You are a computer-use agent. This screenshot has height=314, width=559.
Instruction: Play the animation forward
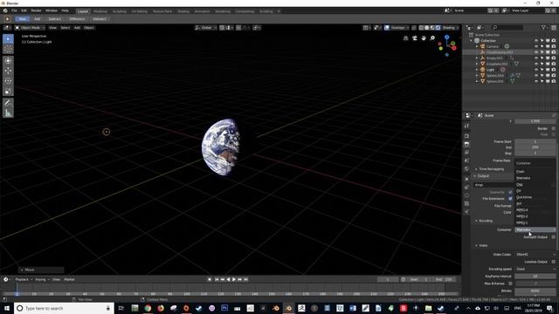click(x=234, y=279)
